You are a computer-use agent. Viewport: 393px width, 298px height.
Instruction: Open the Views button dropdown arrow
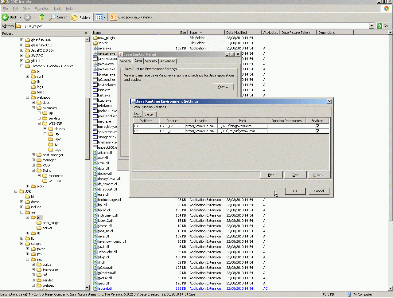point(104,18)
